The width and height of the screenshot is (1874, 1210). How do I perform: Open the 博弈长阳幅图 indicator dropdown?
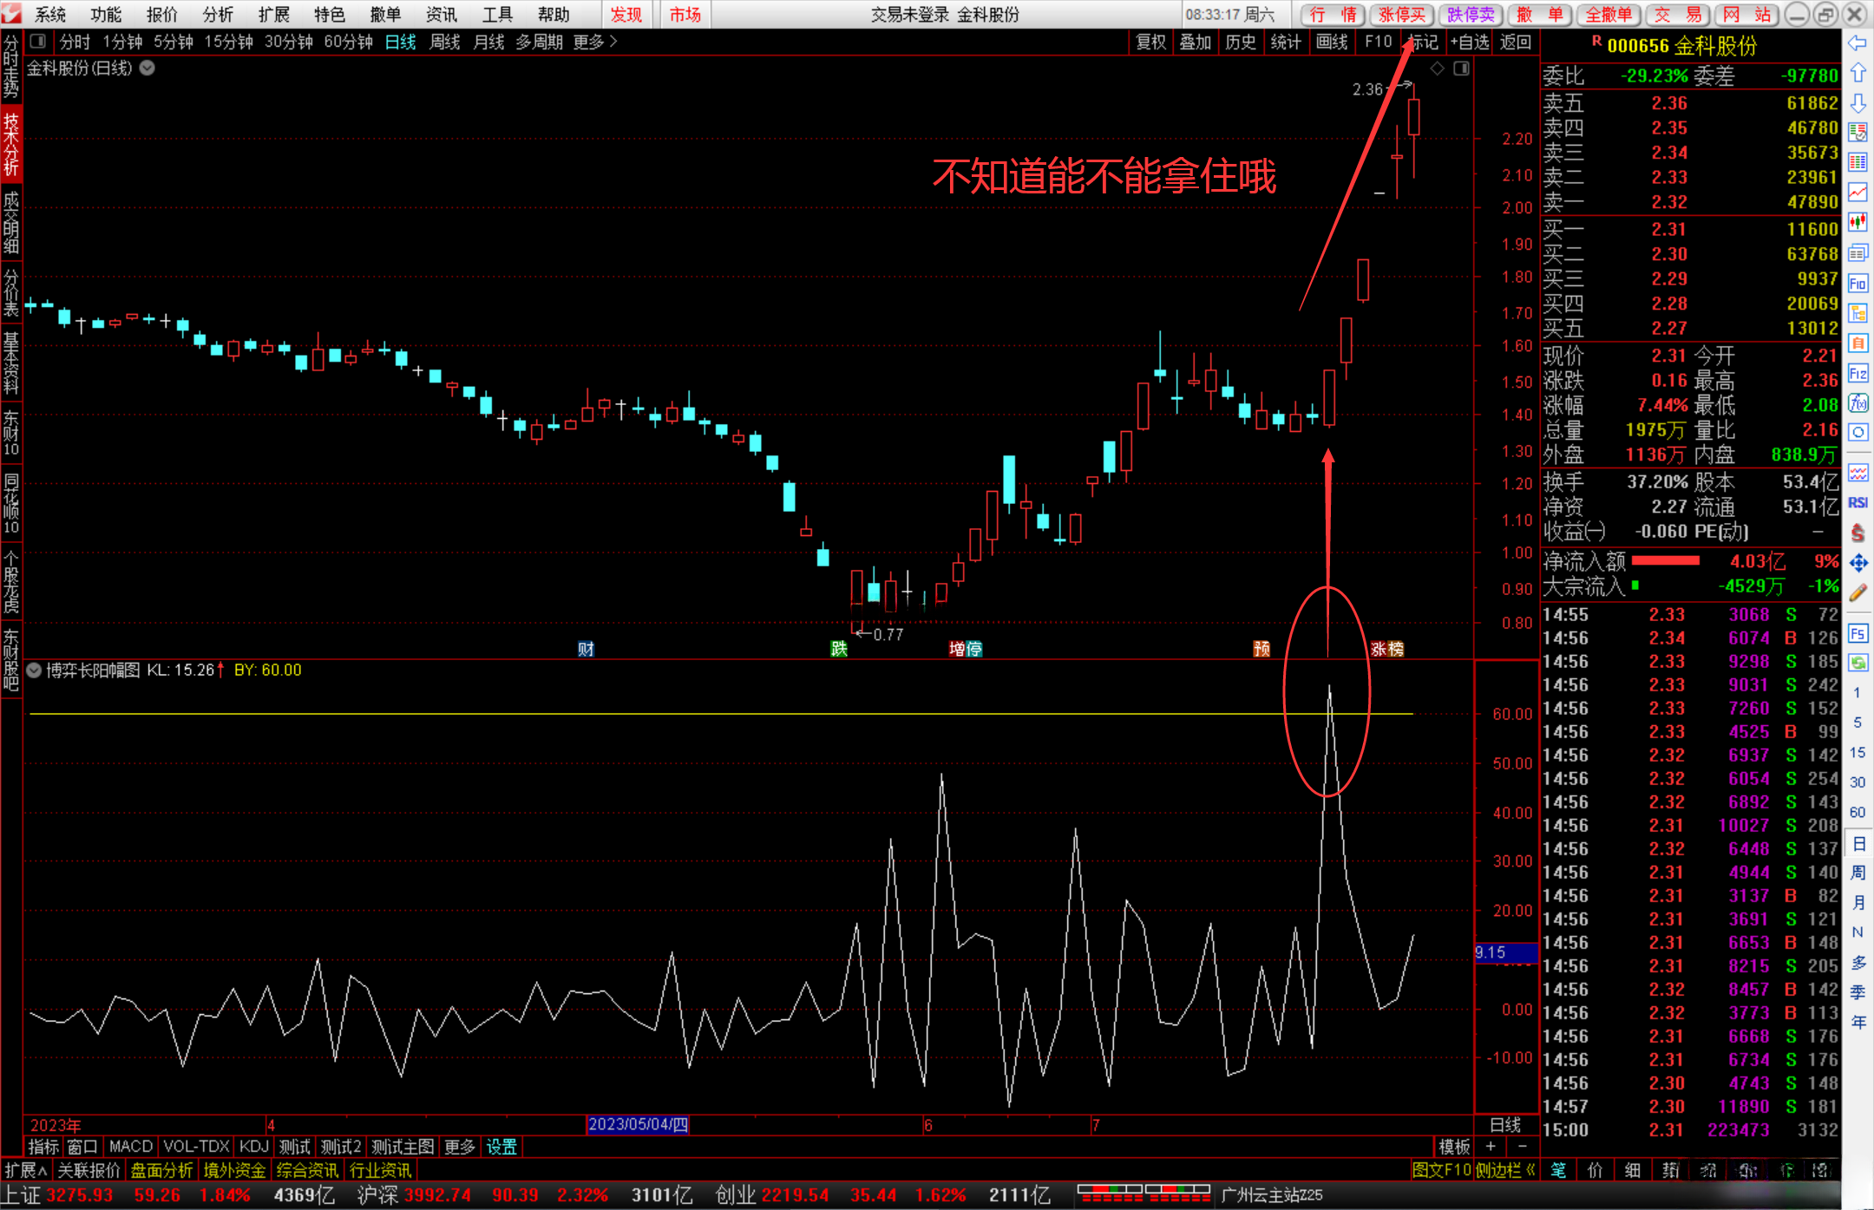(x=34, y=670)
